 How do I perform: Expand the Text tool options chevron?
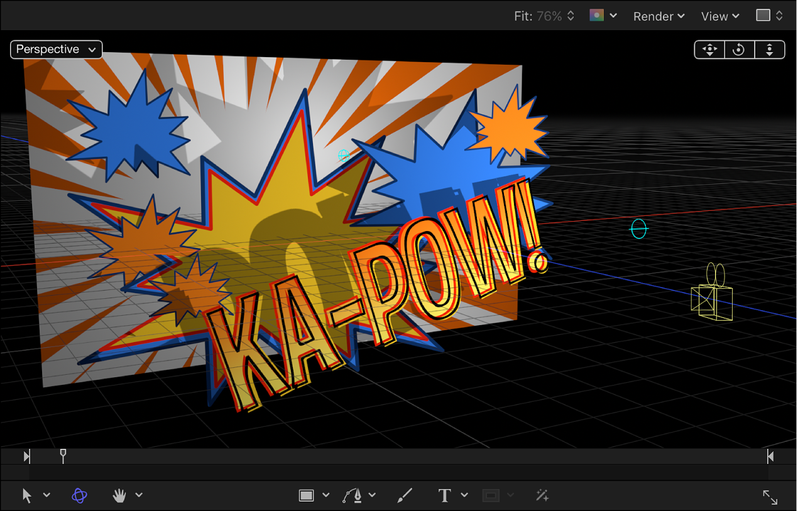(464, 495)
